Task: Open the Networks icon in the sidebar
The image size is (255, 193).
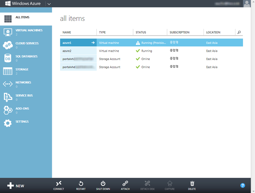Action: tap(8, 84)
